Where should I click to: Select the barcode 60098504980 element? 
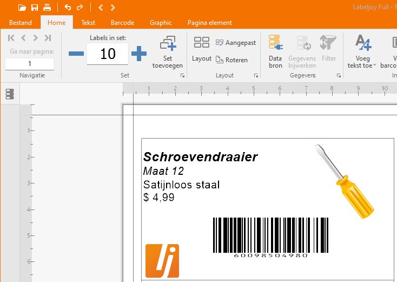(x=270, y=238)
